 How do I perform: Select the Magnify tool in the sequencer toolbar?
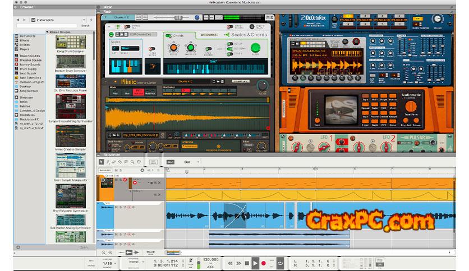tap(132, 162)
